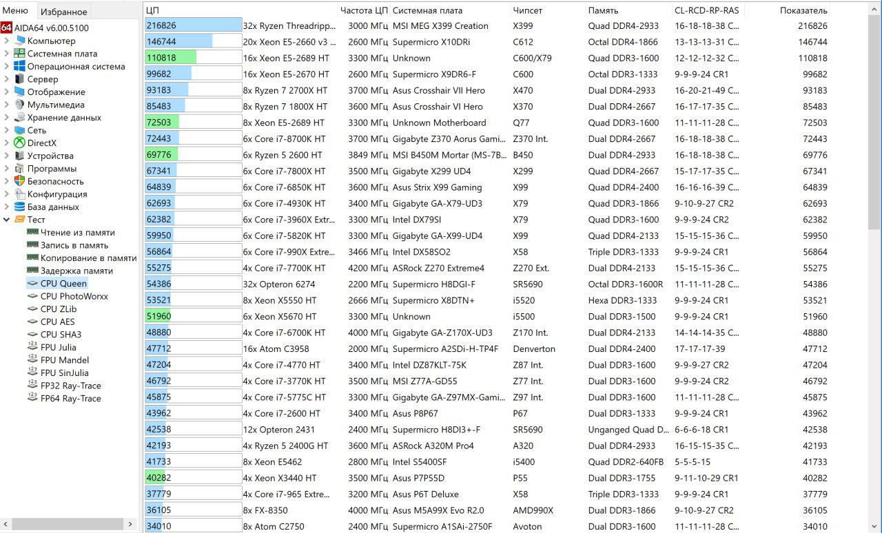The image size is (882, 533).
Task: Sort by the CL-RCD-RP-RAS column header
Action: pyautogui.click(x=708, y=10)
